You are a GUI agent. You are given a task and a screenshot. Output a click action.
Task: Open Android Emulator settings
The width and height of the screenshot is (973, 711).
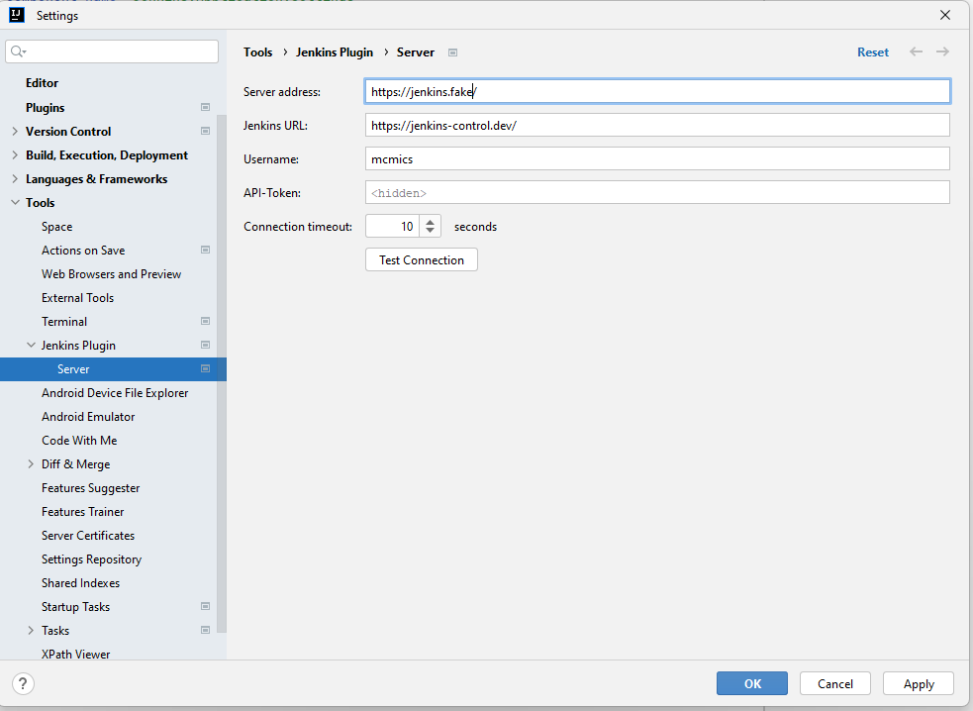click(88, 417)
